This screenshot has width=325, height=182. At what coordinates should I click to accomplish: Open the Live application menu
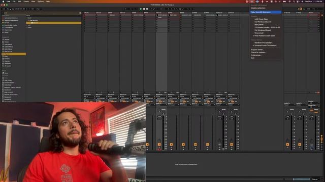[8, 2]
